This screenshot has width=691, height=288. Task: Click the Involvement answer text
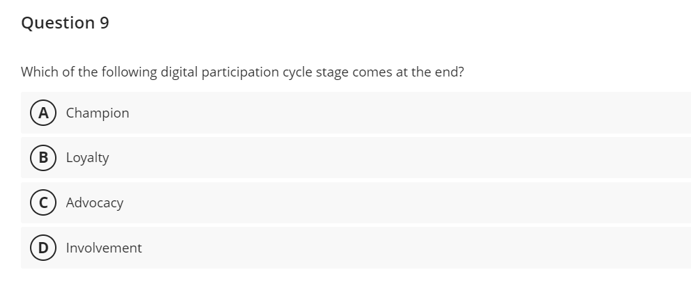(104, 248)
